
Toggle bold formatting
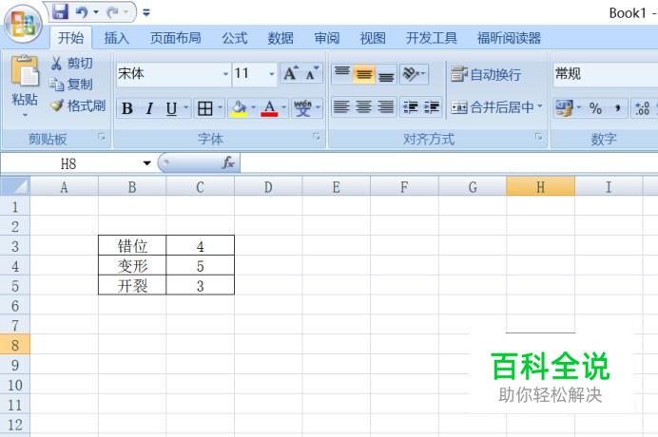click(x=127, y=108)
